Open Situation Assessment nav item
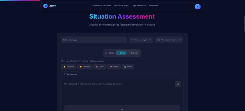The width and height of the screenshot is (245, 111). (102, 6)
